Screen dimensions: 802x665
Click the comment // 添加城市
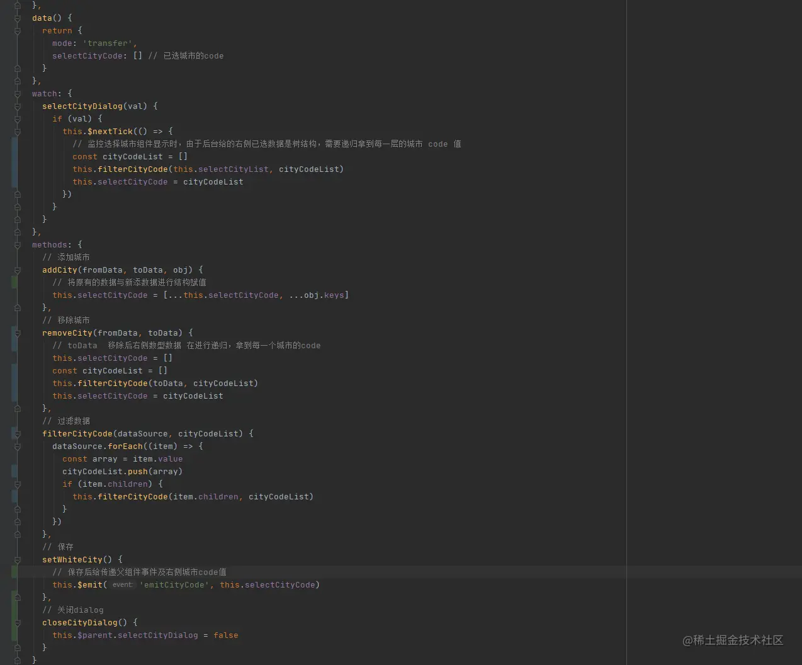66,258
